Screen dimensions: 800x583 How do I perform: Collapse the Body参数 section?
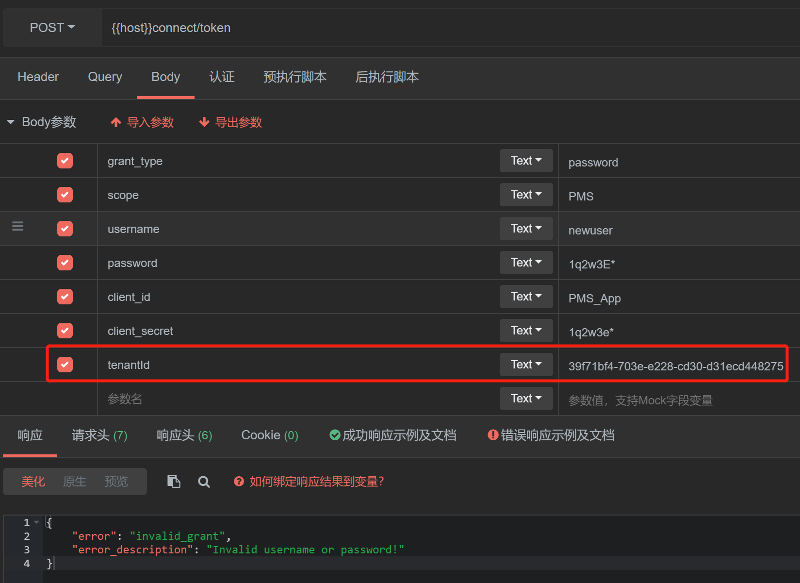tap(10, 122)
